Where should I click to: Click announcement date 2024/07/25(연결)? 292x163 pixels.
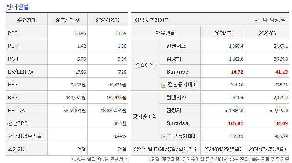[x=268, y=149]
